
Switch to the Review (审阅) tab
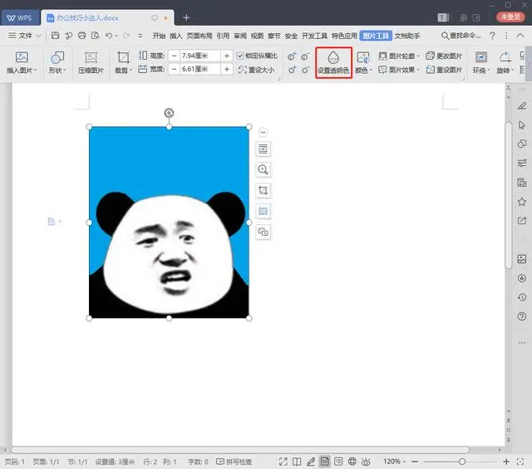(x=240, y=36)
